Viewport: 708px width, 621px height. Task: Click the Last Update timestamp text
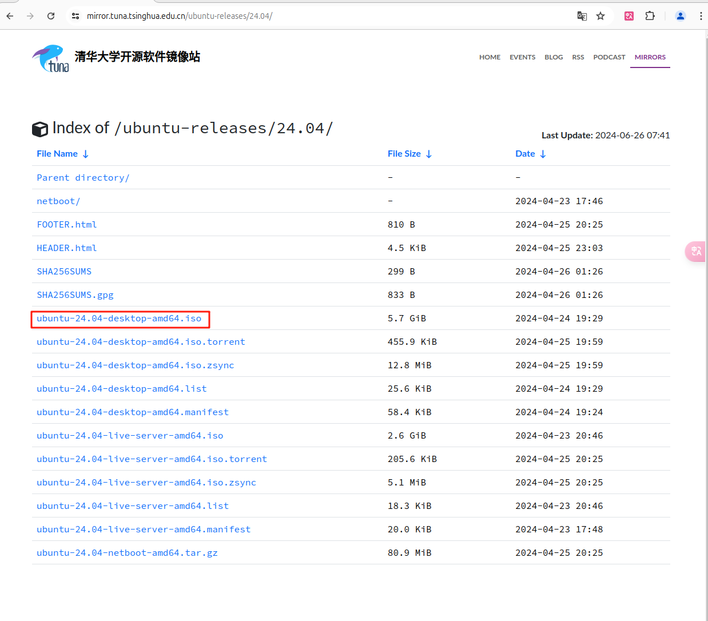(x=606, y=136)
